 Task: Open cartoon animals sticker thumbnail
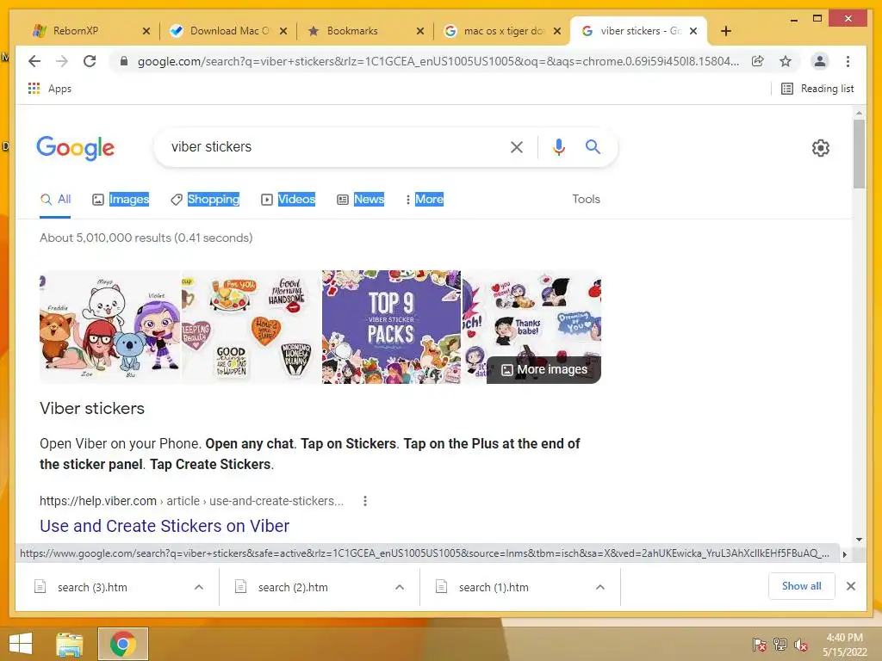tap(110, 327)
